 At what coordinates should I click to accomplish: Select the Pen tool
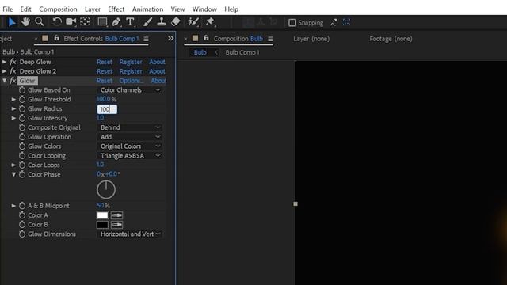[116, 22]
